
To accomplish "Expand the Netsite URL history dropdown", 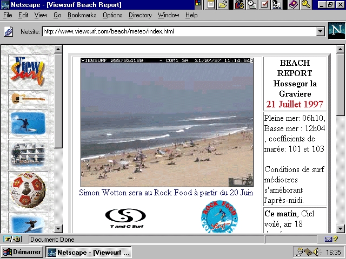I will tap(321, 32).
